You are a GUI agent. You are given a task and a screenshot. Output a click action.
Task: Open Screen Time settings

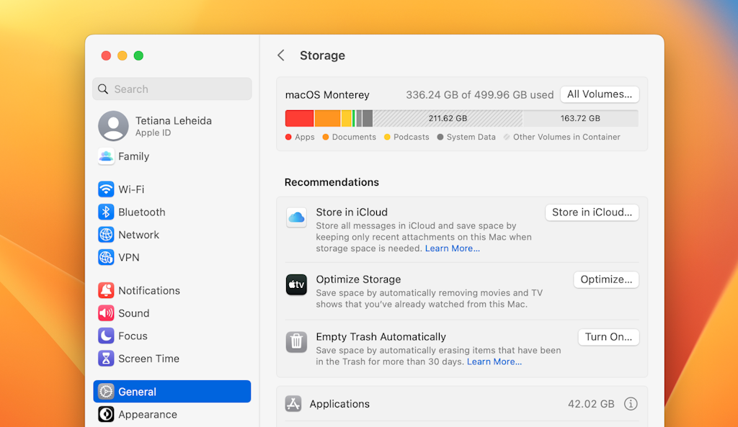click(x=106, y=359)
